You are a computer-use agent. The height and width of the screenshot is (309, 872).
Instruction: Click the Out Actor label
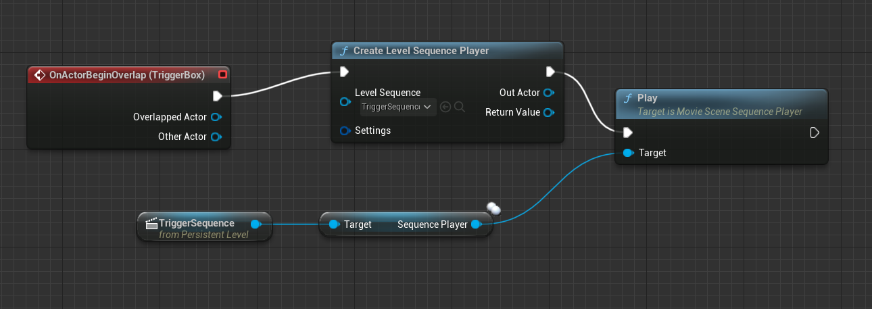coord(519,93)
